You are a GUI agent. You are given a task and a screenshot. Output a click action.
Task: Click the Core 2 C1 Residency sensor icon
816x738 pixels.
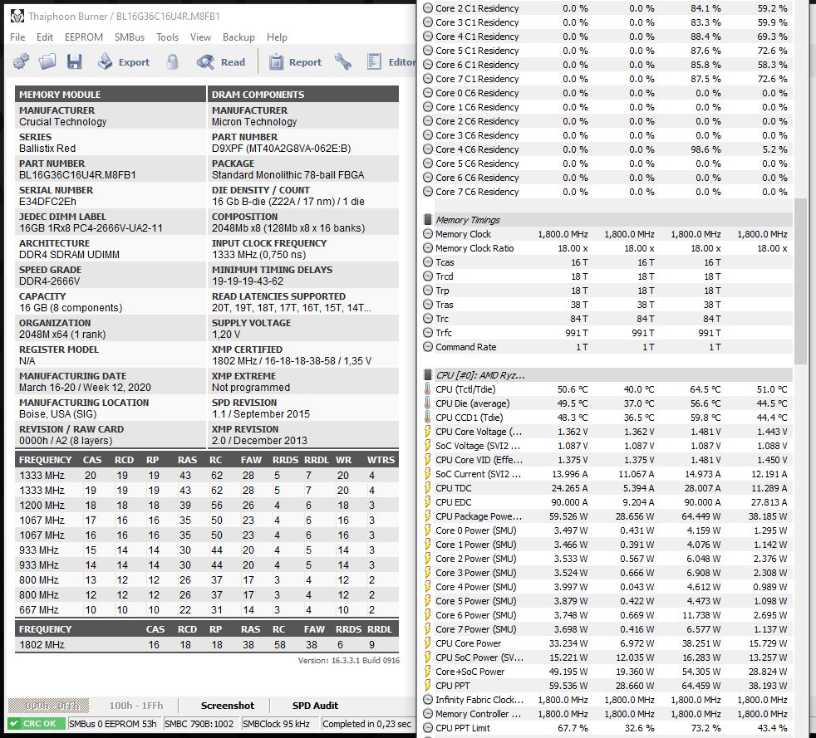(428, 8)
